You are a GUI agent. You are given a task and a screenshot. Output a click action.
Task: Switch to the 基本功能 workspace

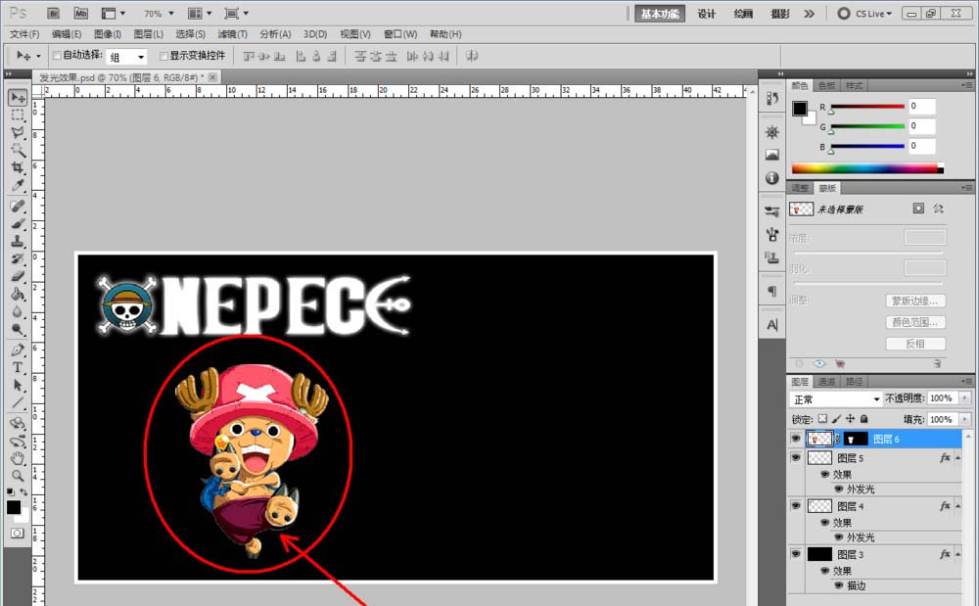pyautogui.click(x=660, y=14)
